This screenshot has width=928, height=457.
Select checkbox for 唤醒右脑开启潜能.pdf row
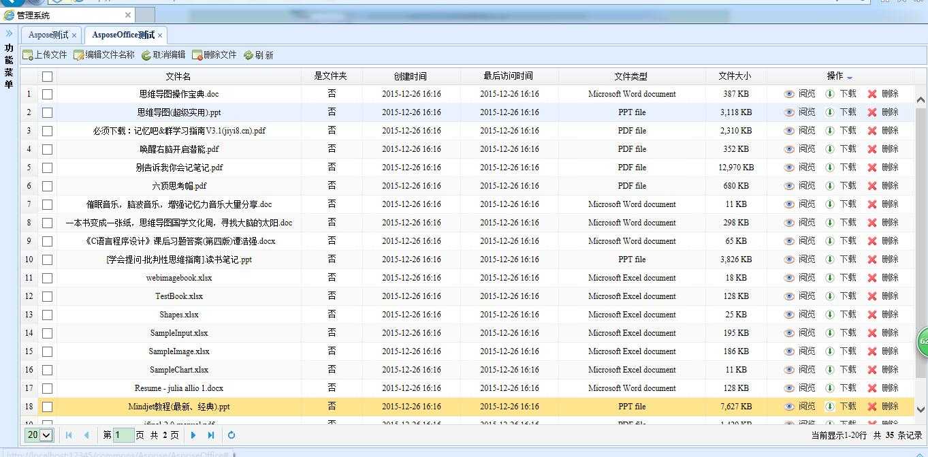47,149
